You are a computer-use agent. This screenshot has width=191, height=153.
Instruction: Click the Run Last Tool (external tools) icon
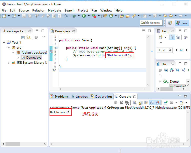[x=94, y=16]
